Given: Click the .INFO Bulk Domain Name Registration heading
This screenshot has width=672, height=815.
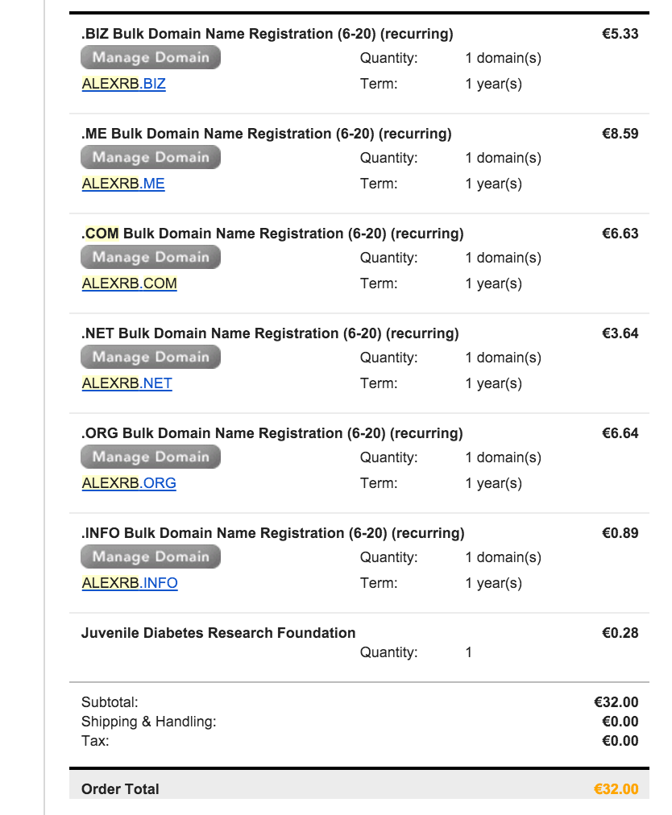Looking at the screenshot, I should point(272,533).
